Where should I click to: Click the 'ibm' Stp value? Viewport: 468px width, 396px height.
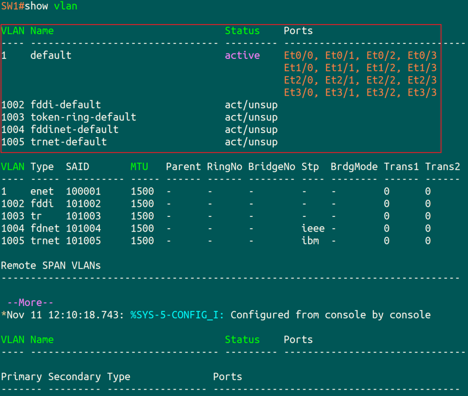310,241
